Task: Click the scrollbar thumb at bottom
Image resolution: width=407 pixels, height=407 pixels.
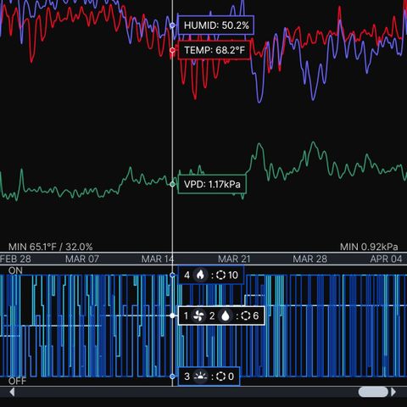Action: pos(373,392)
